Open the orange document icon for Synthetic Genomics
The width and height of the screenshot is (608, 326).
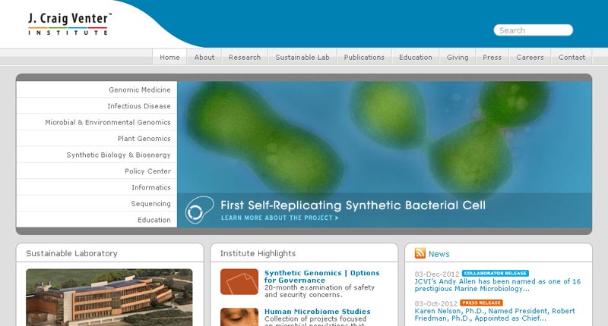239,281
